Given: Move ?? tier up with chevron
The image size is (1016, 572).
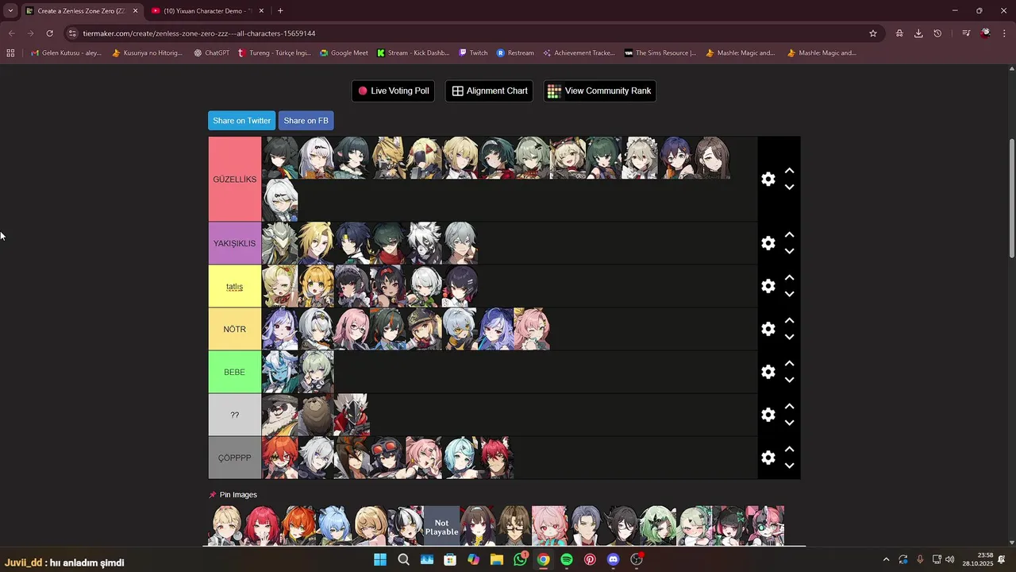Looking at the screenshot, I should (789, 407).
